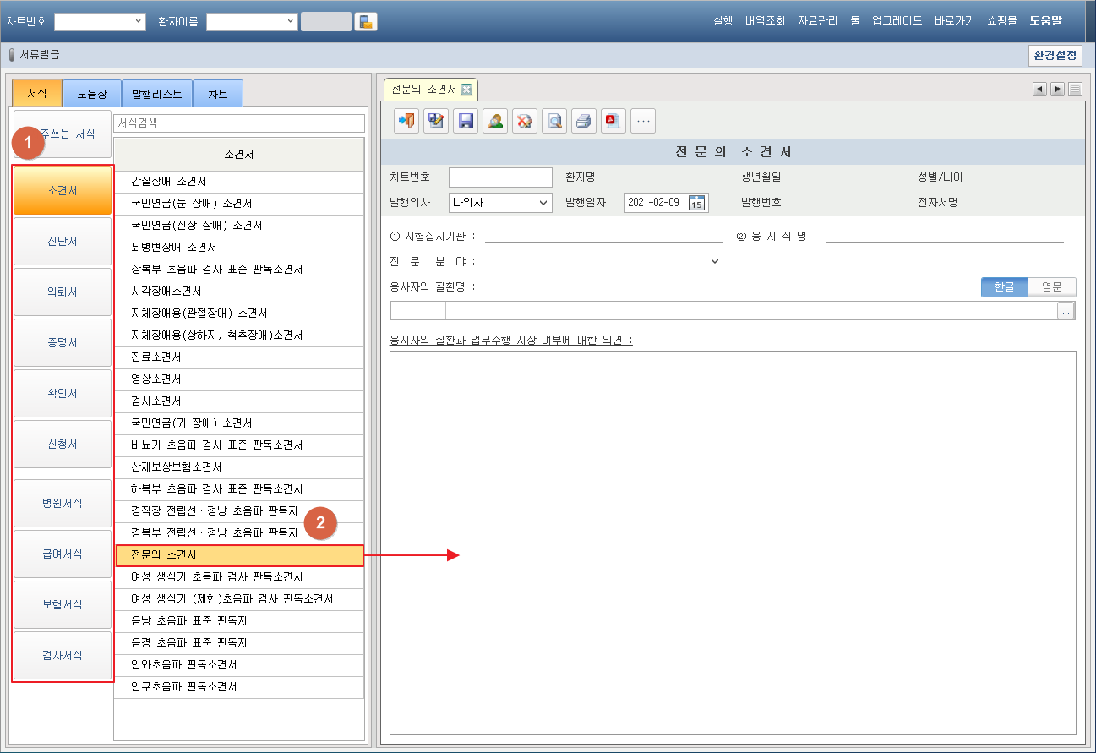1096x753 pixels.
Task: Open the 내역조회 menu
Action: [x=765, y=21]
